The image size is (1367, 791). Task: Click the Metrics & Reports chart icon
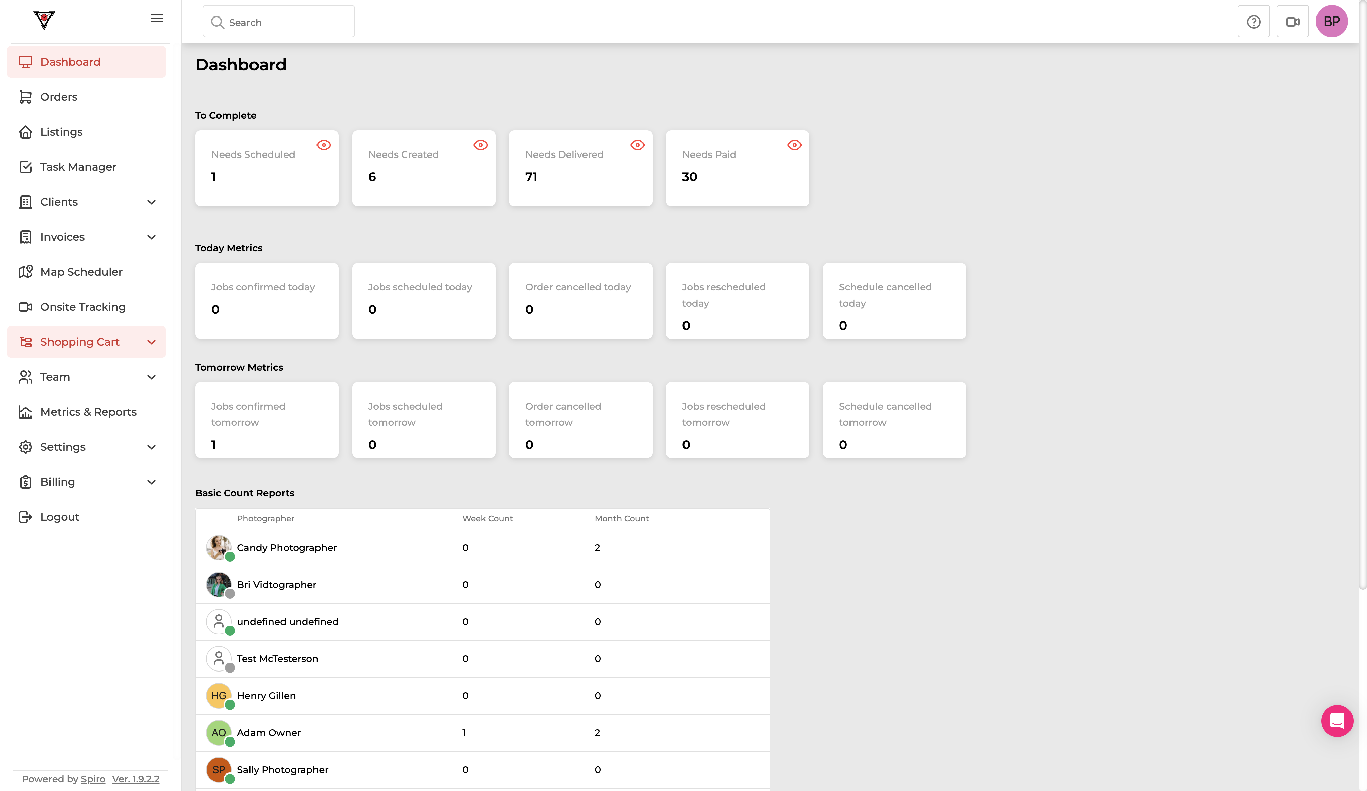(x=26, y=412)
